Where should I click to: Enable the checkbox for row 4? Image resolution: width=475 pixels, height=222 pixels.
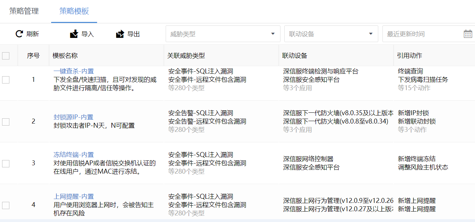[x=6, y=205]
